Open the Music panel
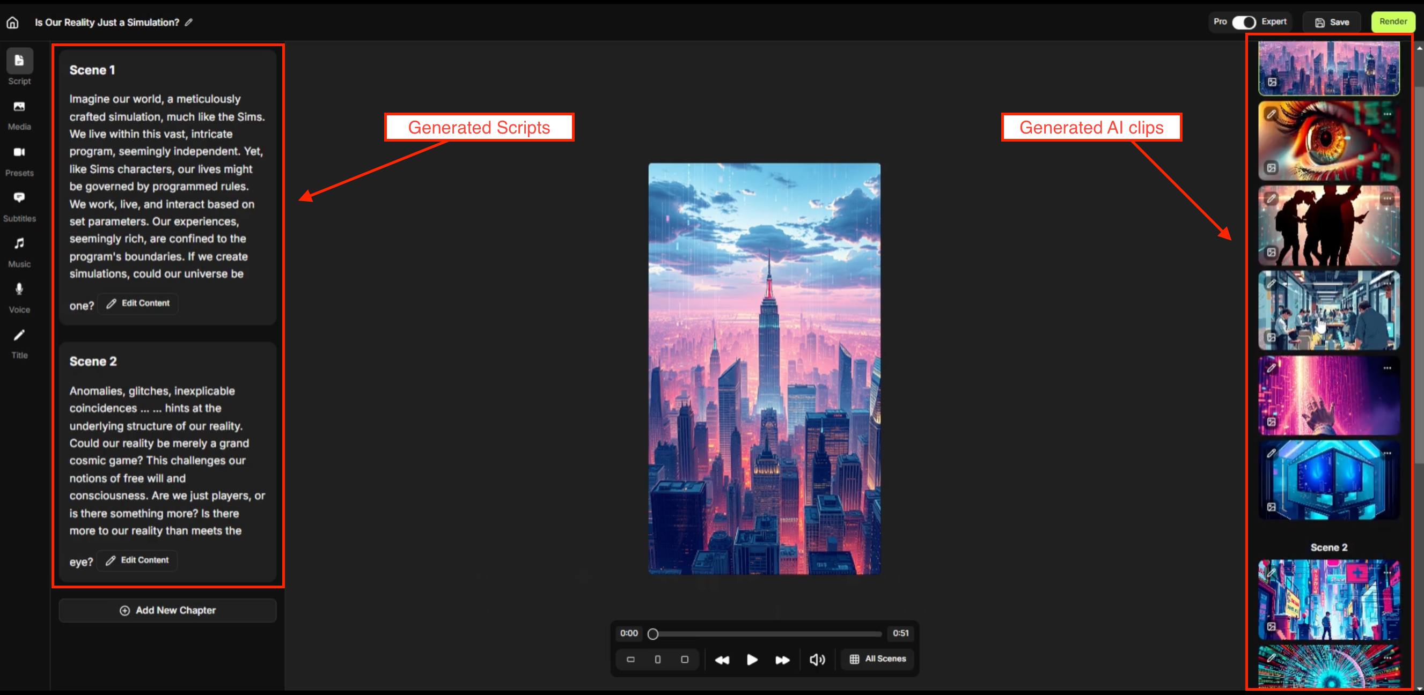The height and width of the screenshot is (695, 1424). tap(19, 253)
